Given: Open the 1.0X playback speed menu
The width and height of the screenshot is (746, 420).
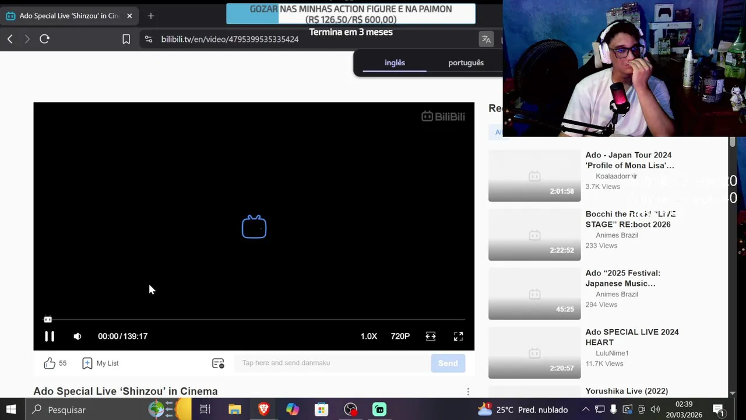Looking at the screenshot, I should click(x=368, y=336).
